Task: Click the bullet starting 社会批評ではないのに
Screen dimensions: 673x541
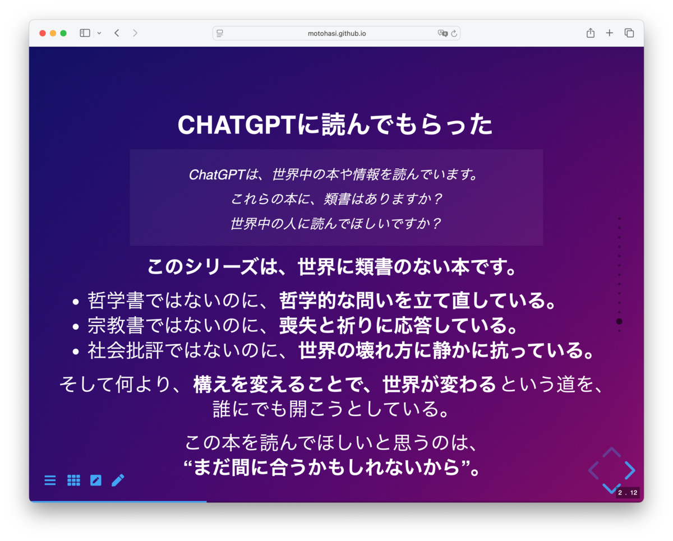Action: coord(341,351)
